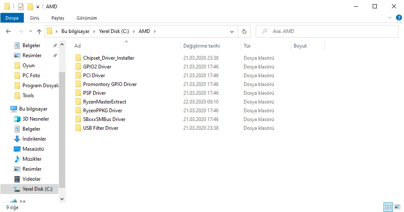Expand the chevron after Bu bilgisayar breadcrumb
The width and height of the screenshot is (404, 212).
[x=94, y=31]
